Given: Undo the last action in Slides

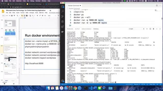Looking at the screenshot, I should click(x=7, y=16).
